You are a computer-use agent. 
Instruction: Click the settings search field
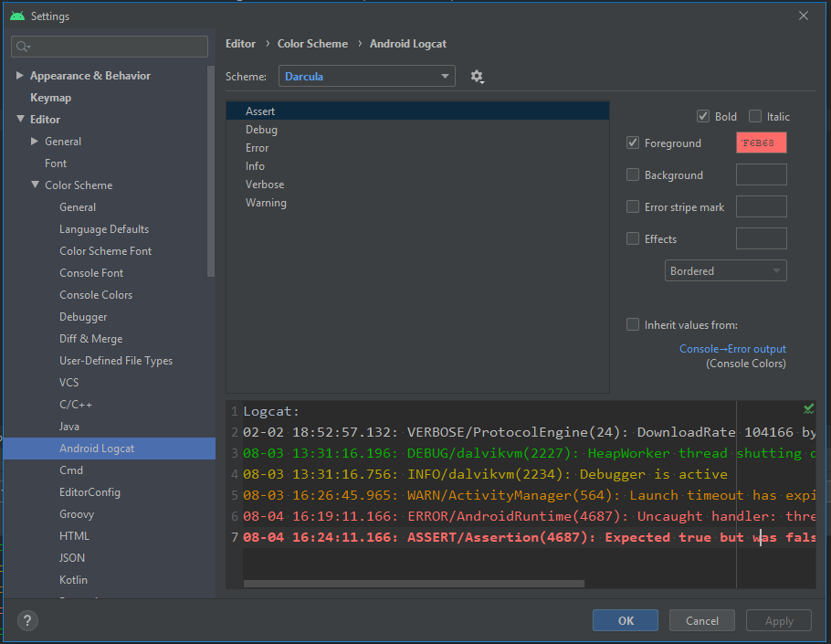110,47
